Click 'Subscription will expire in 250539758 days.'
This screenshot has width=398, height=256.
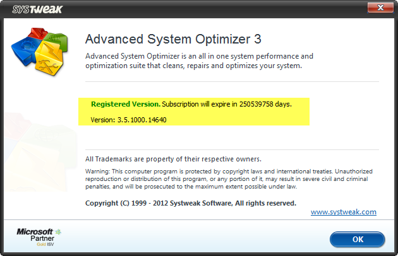coord(227,104)
